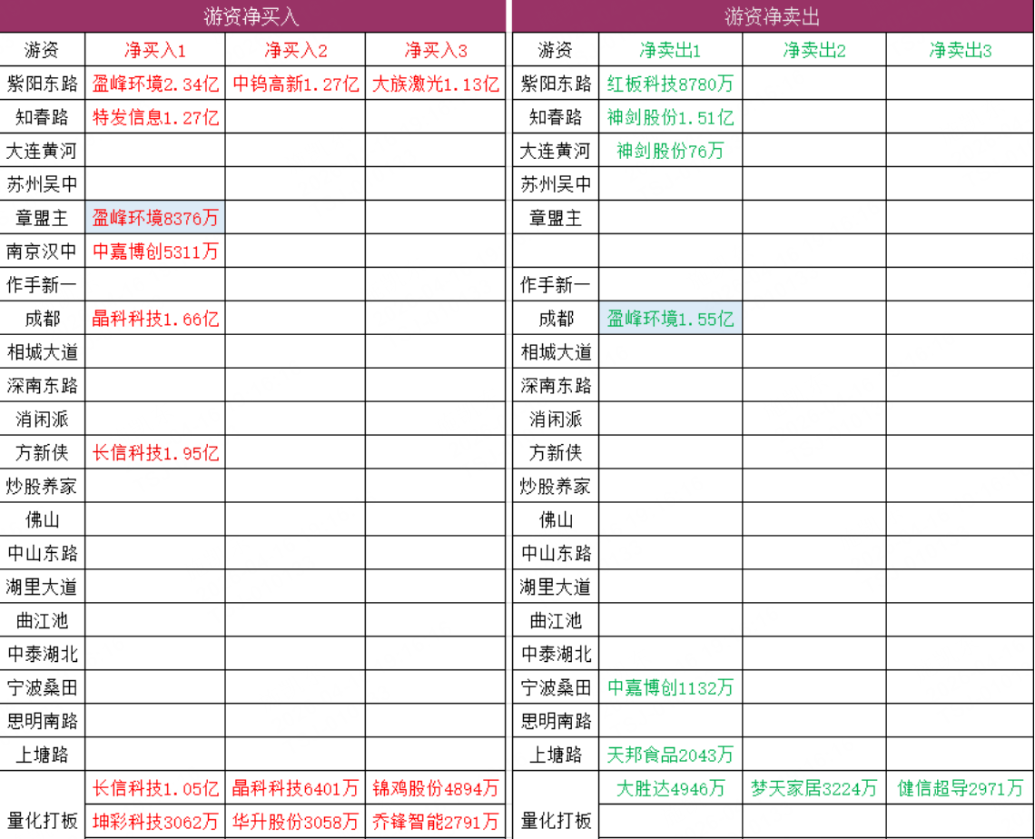
Task: Select the cell 坤彩科技3062万
Action: [x=155, y=822]
